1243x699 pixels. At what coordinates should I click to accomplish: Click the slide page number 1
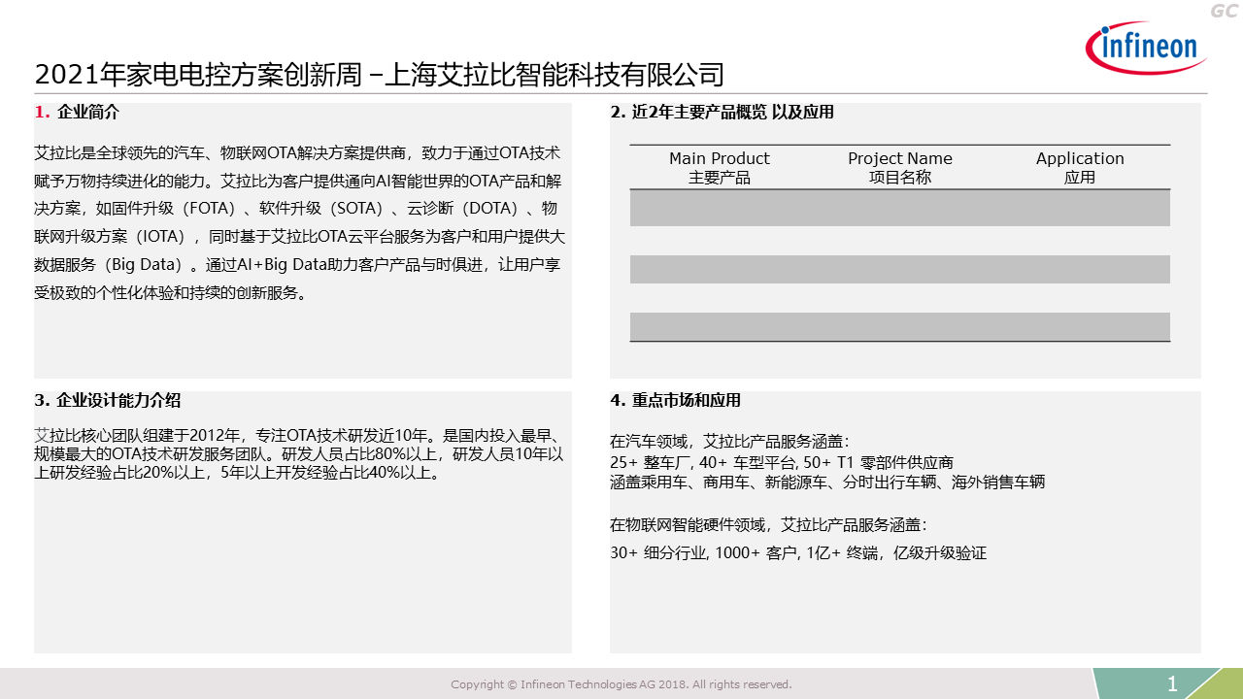[1172, 684]
